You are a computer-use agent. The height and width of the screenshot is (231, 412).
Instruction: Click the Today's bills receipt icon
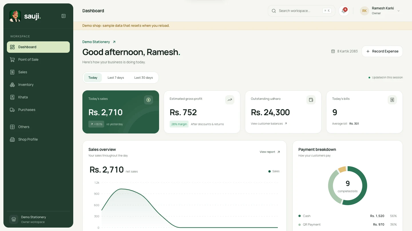click(x=392, y=100)
